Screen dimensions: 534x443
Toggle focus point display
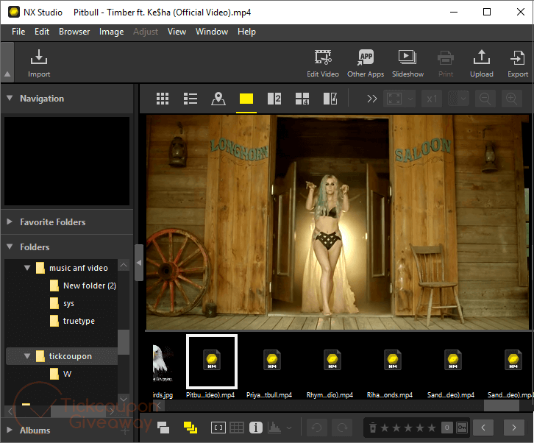coord(218,428)
